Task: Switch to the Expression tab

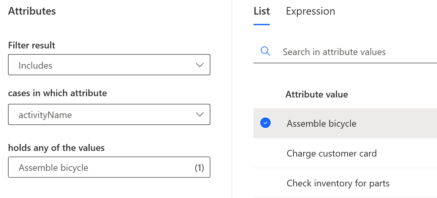Action: [310, 11]
